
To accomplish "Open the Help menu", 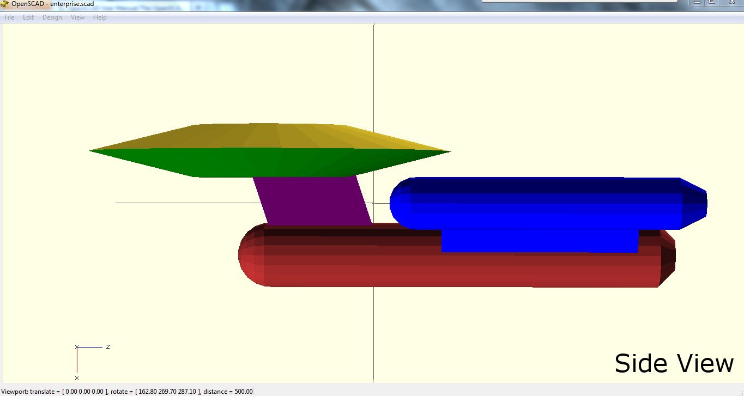I will click(x=100, y=17).
